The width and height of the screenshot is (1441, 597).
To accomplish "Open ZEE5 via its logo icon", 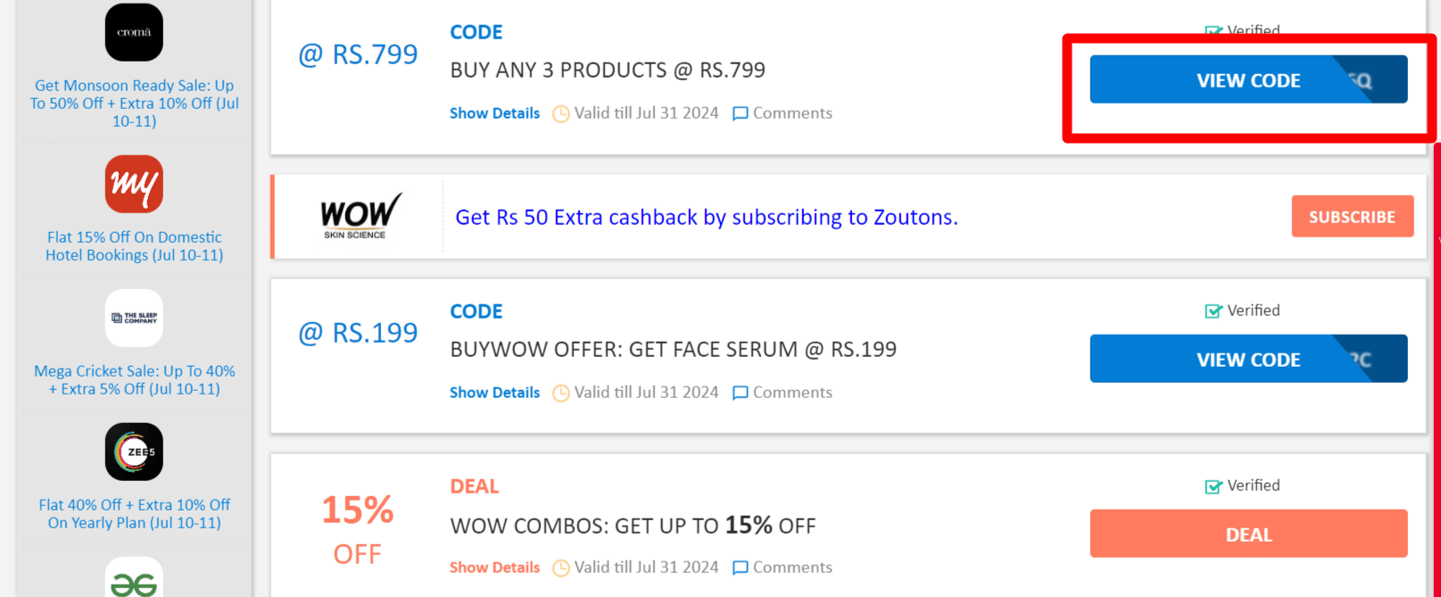I will pyautogui.click(x=133, y=452).
